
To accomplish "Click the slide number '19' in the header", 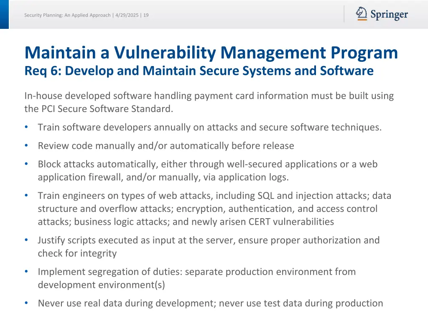I will (145, 15).
